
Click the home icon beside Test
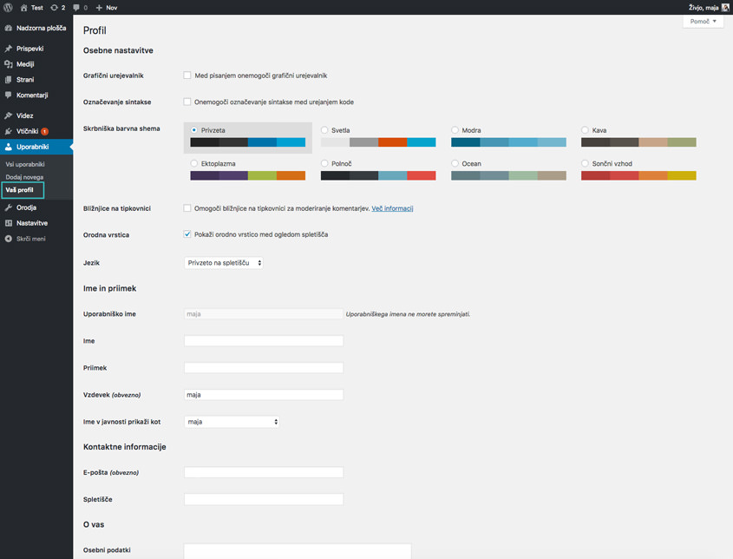tap(23, 8)
